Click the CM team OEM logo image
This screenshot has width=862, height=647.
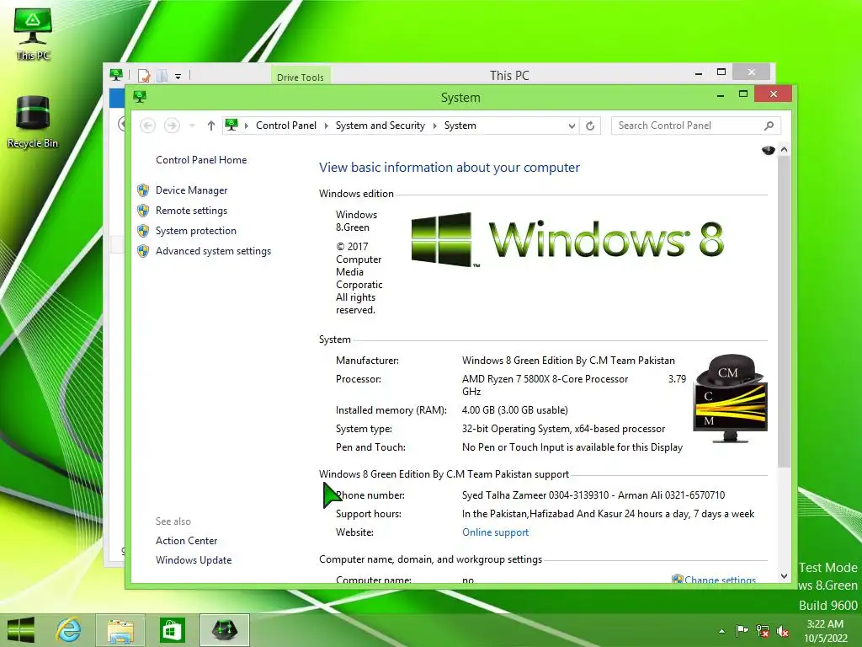[x=731, y=398]
